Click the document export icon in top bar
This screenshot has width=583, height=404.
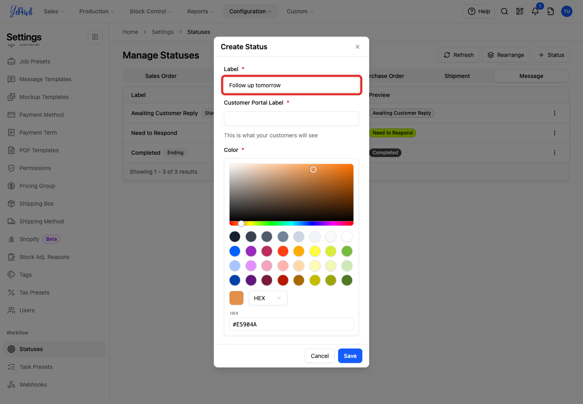coord(551,11)
